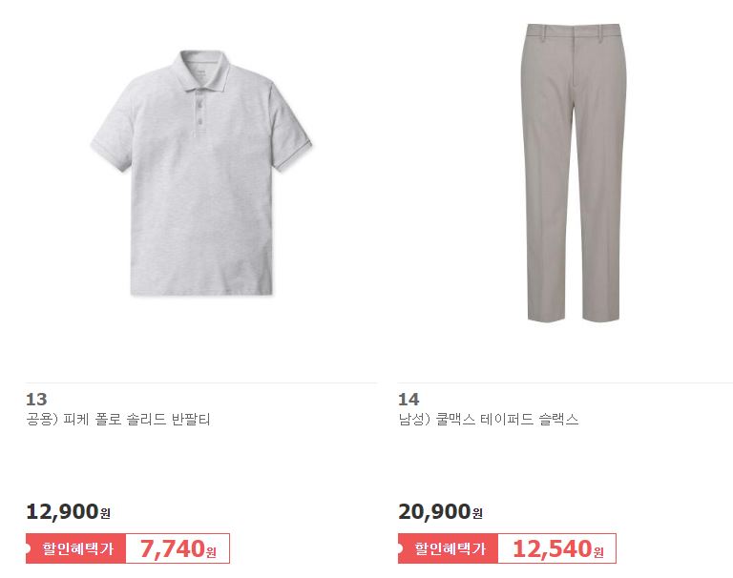Select ranking number 14 label
The height and width of the screenshot is (578, 733).
[x=408, y=400]
